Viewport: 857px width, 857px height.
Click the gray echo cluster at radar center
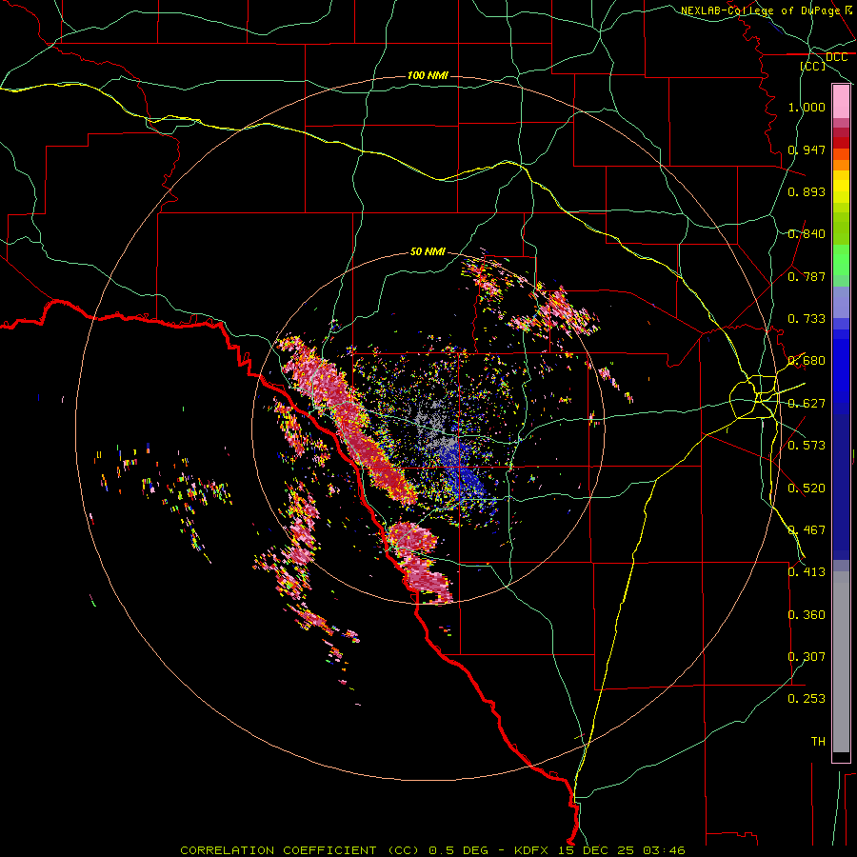tap(435, 424)
